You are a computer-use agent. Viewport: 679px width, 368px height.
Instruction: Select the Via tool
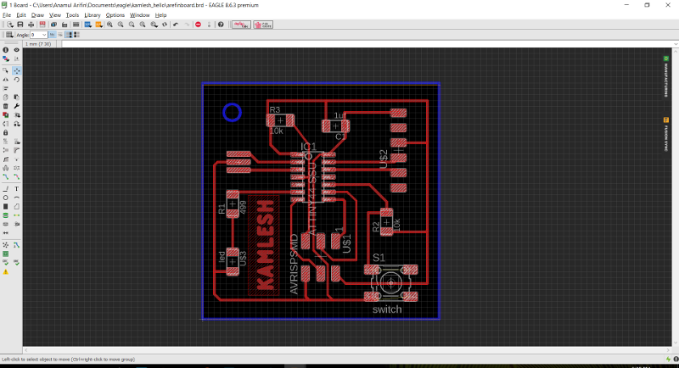coord(6,215)
